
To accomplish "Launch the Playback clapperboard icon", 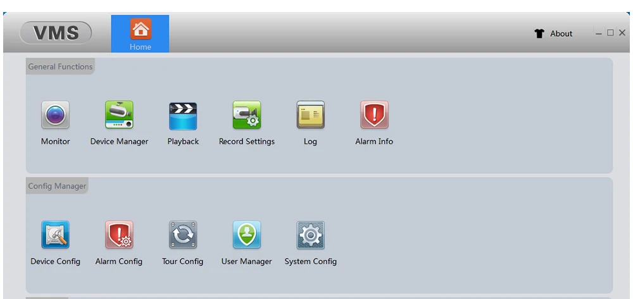I will [183, 116].
